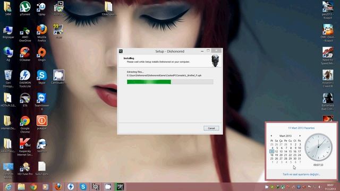Select the Bilgisayar desktop icon

[8, 32]
